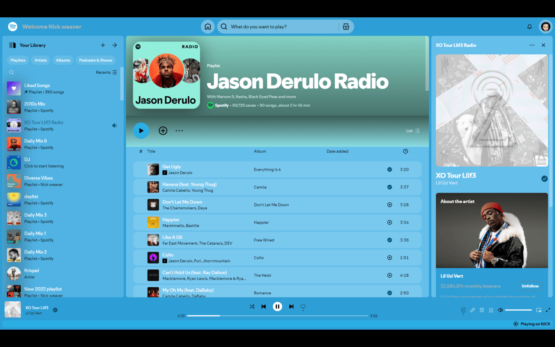Navigate Home using the house icon
Image resolution: width=555 pixels, height=347 pixels.
pos(207,26)
